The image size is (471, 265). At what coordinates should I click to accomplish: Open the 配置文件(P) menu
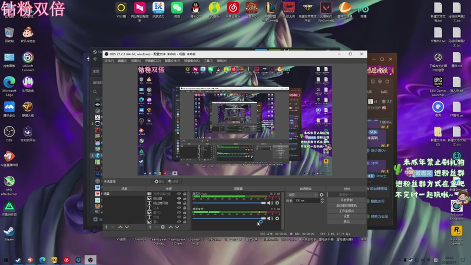pos(173,61)
